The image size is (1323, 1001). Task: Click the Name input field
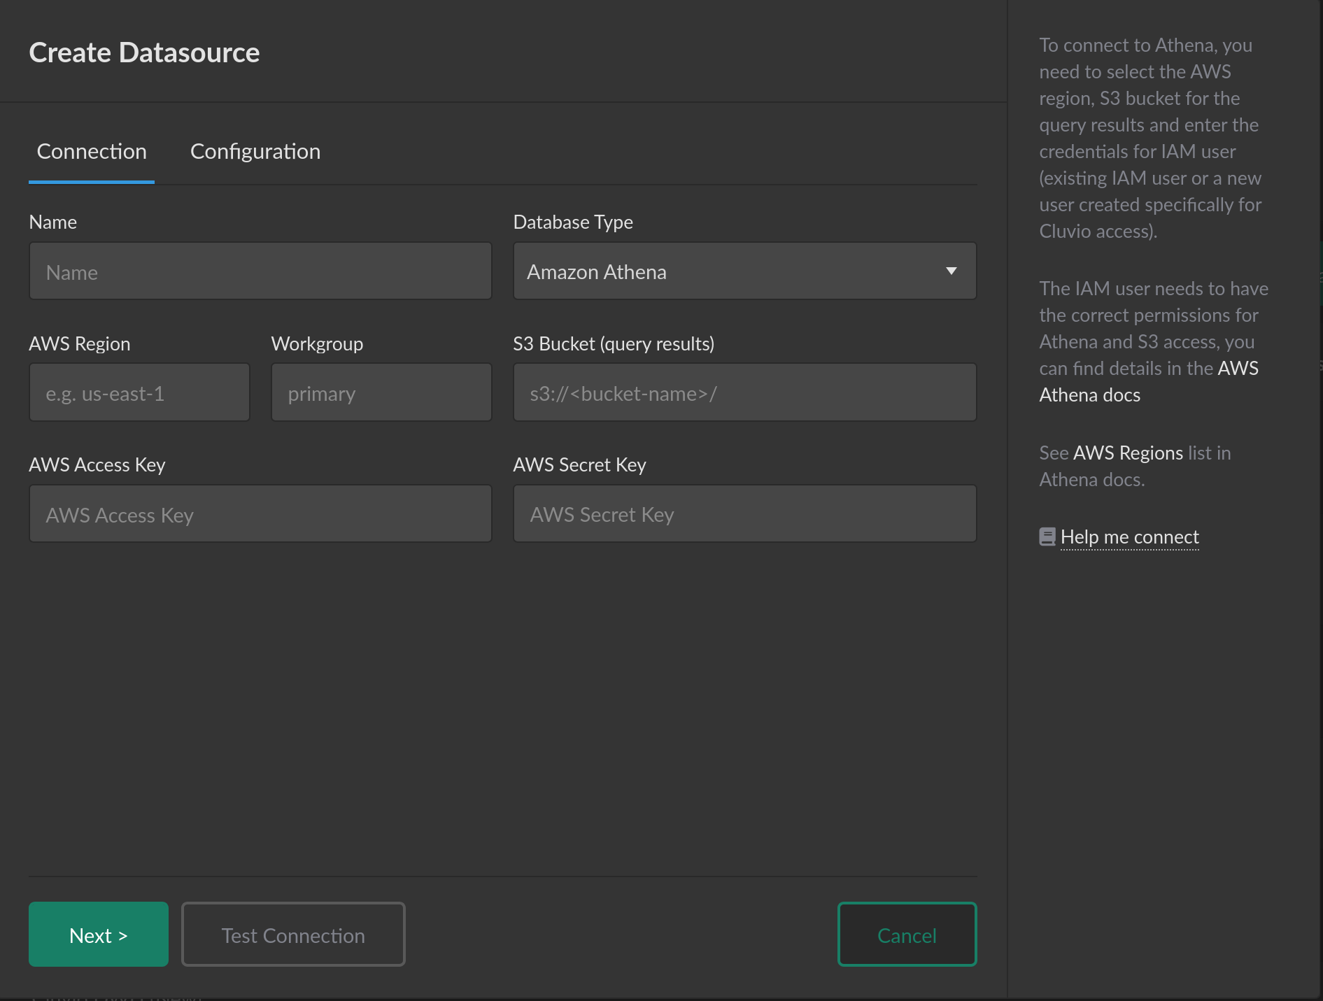pyautogui.click(x=260, y=271)
